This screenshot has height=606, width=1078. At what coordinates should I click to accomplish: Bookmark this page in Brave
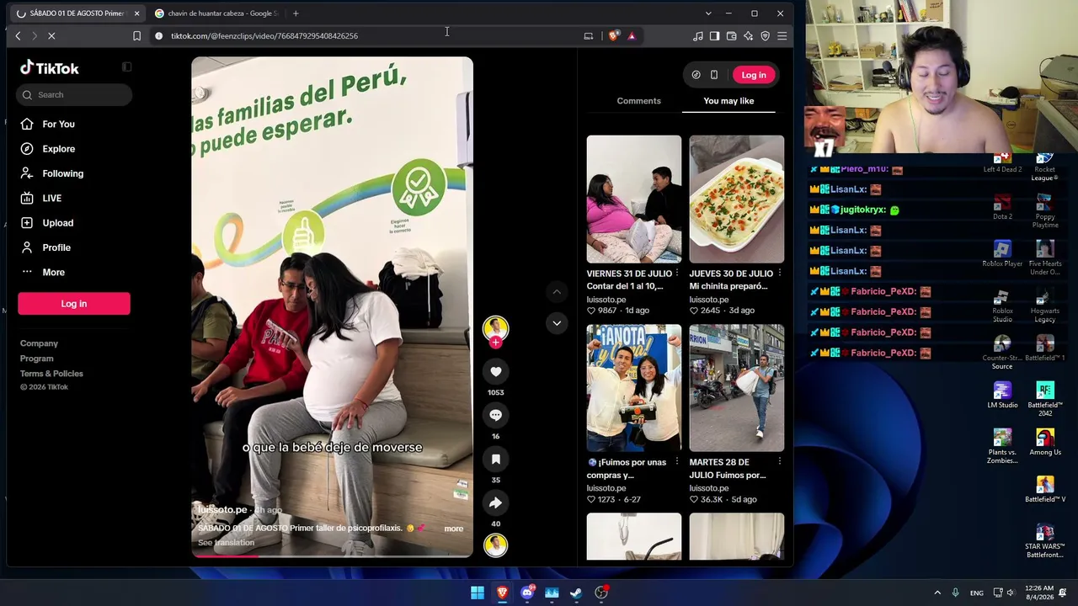tap(136, 35)
